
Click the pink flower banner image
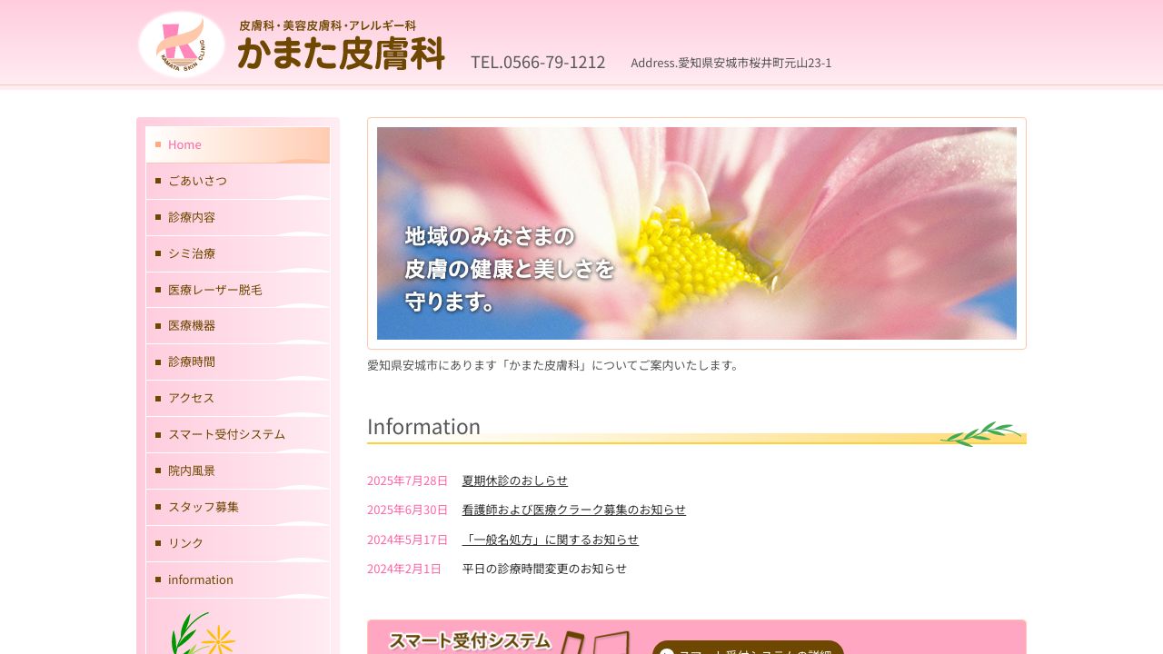696,233
